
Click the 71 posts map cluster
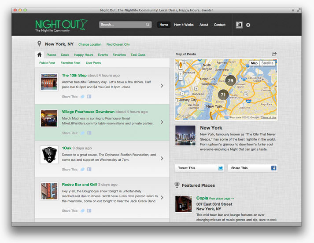pyautogui.click(x=223, y=95)
